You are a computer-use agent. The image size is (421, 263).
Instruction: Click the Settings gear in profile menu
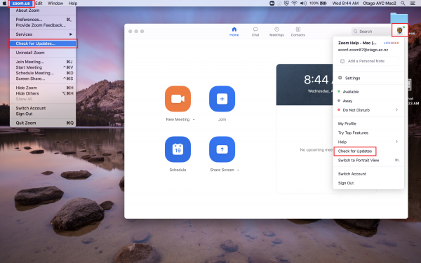coord(340,78)
